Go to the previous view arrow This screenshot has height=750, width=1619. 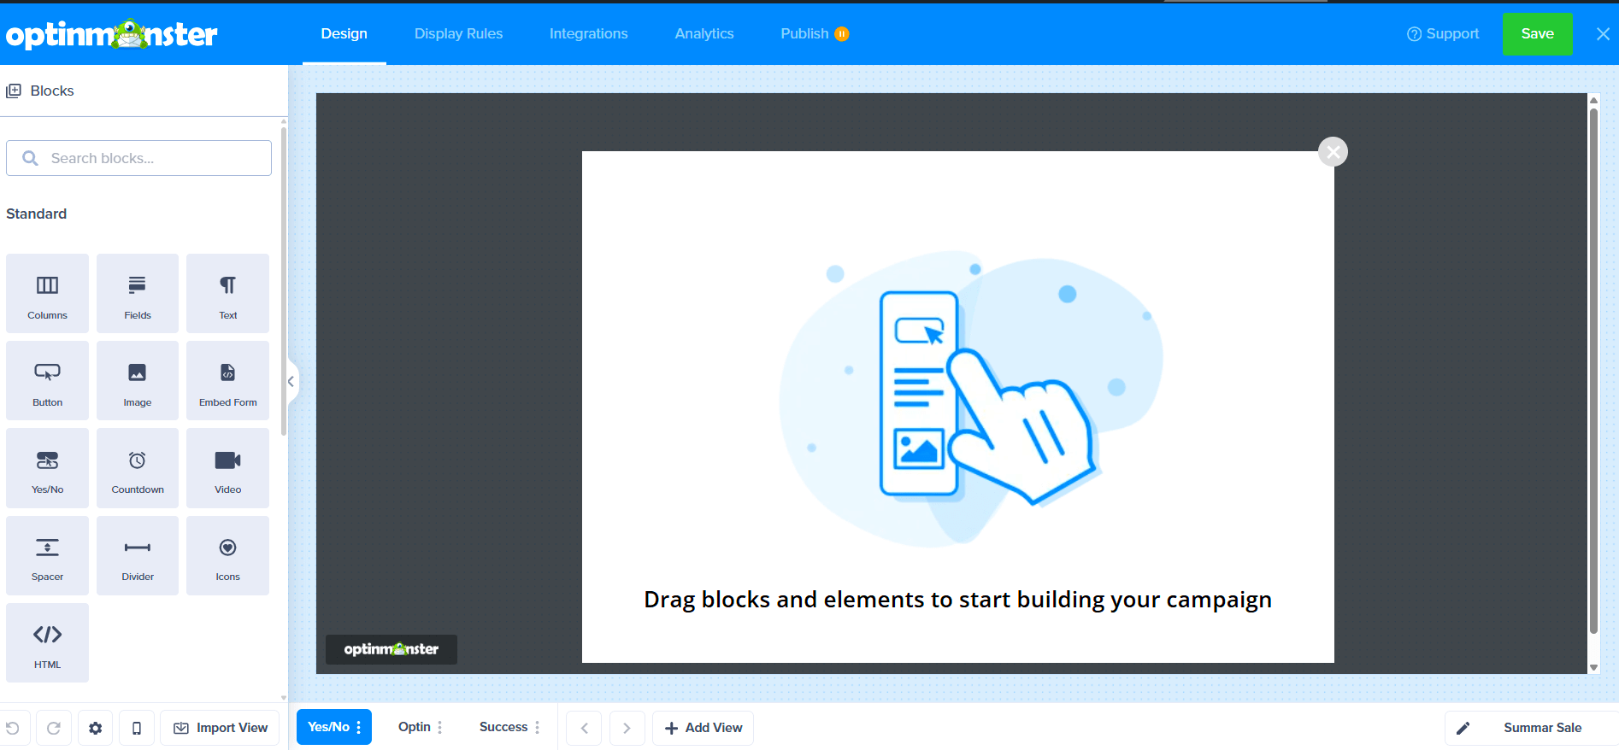click(584, 728)
